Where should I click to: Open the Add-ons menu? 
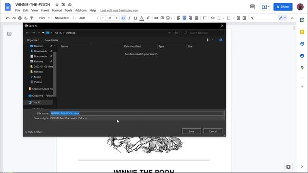tap(81, 11)
